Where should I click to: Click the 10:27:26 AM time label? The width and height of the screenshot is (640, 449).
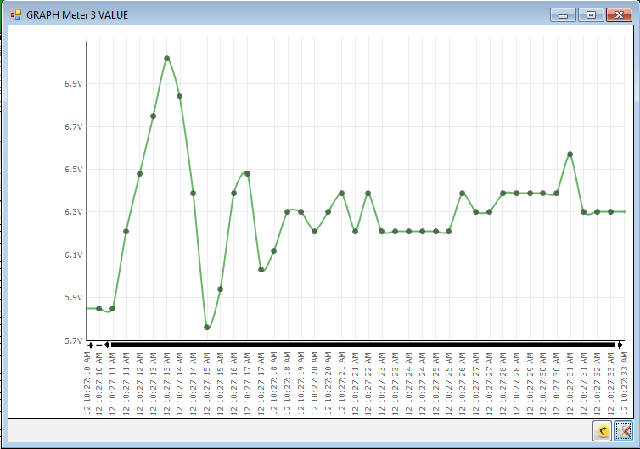[463, 384]
